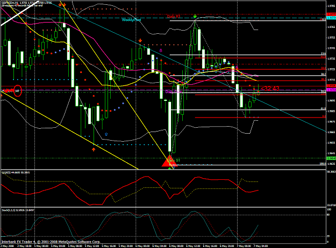Click the 5 May 12:00 time label
Viewport: 336px width, 248px height.
point(92,246)
